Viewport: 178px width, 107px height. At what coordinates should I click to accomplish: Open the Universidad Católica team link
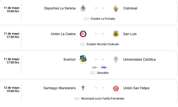[139, 59]
